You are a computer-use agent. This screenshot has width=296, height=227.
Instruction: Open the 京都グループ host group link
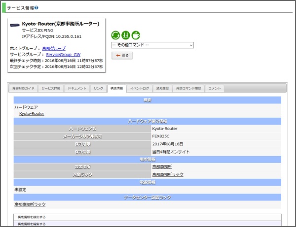54,48
